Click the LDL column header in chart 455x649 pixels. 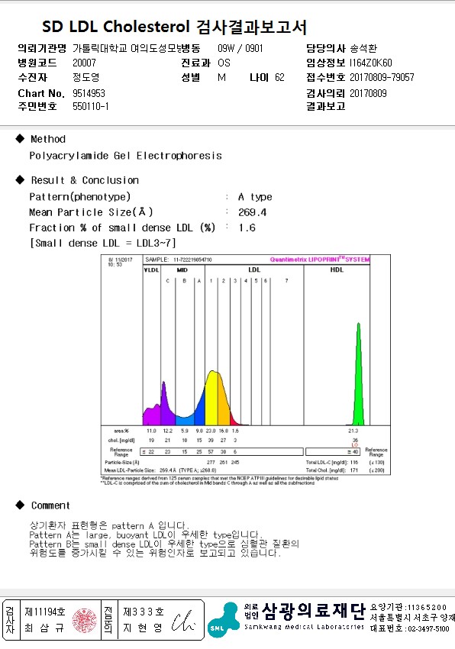pos(254,270)
